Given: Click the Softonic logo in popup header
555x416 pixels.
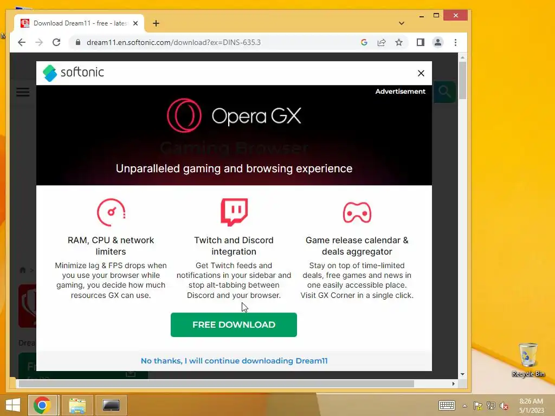Looking at the screenshot, I should (73, 73).
